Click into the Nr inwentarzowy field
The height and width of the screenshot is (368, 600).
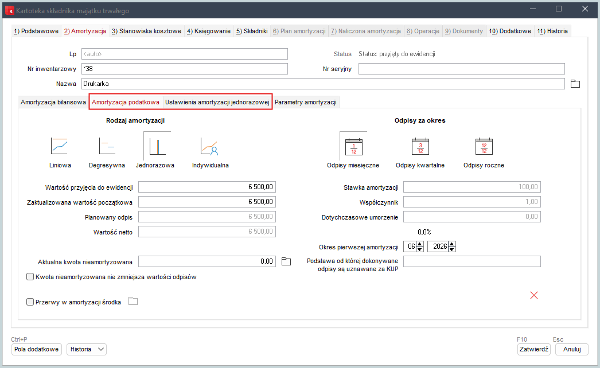[x=185, y=69]
